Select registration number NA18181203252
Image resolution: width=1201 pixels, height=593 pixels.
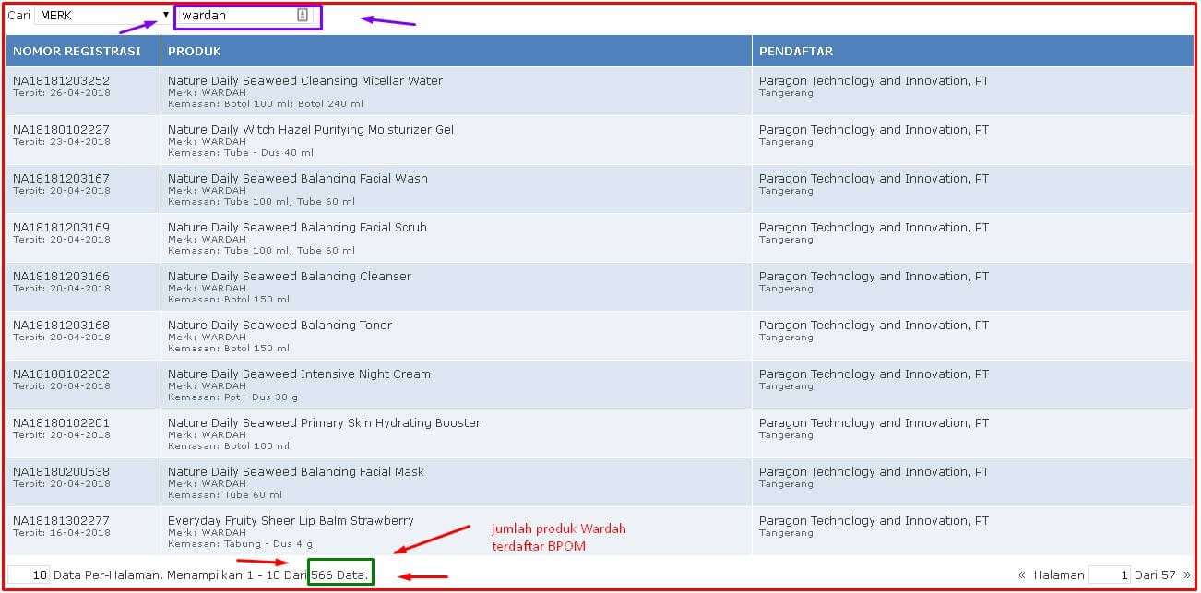coord(61,81)
